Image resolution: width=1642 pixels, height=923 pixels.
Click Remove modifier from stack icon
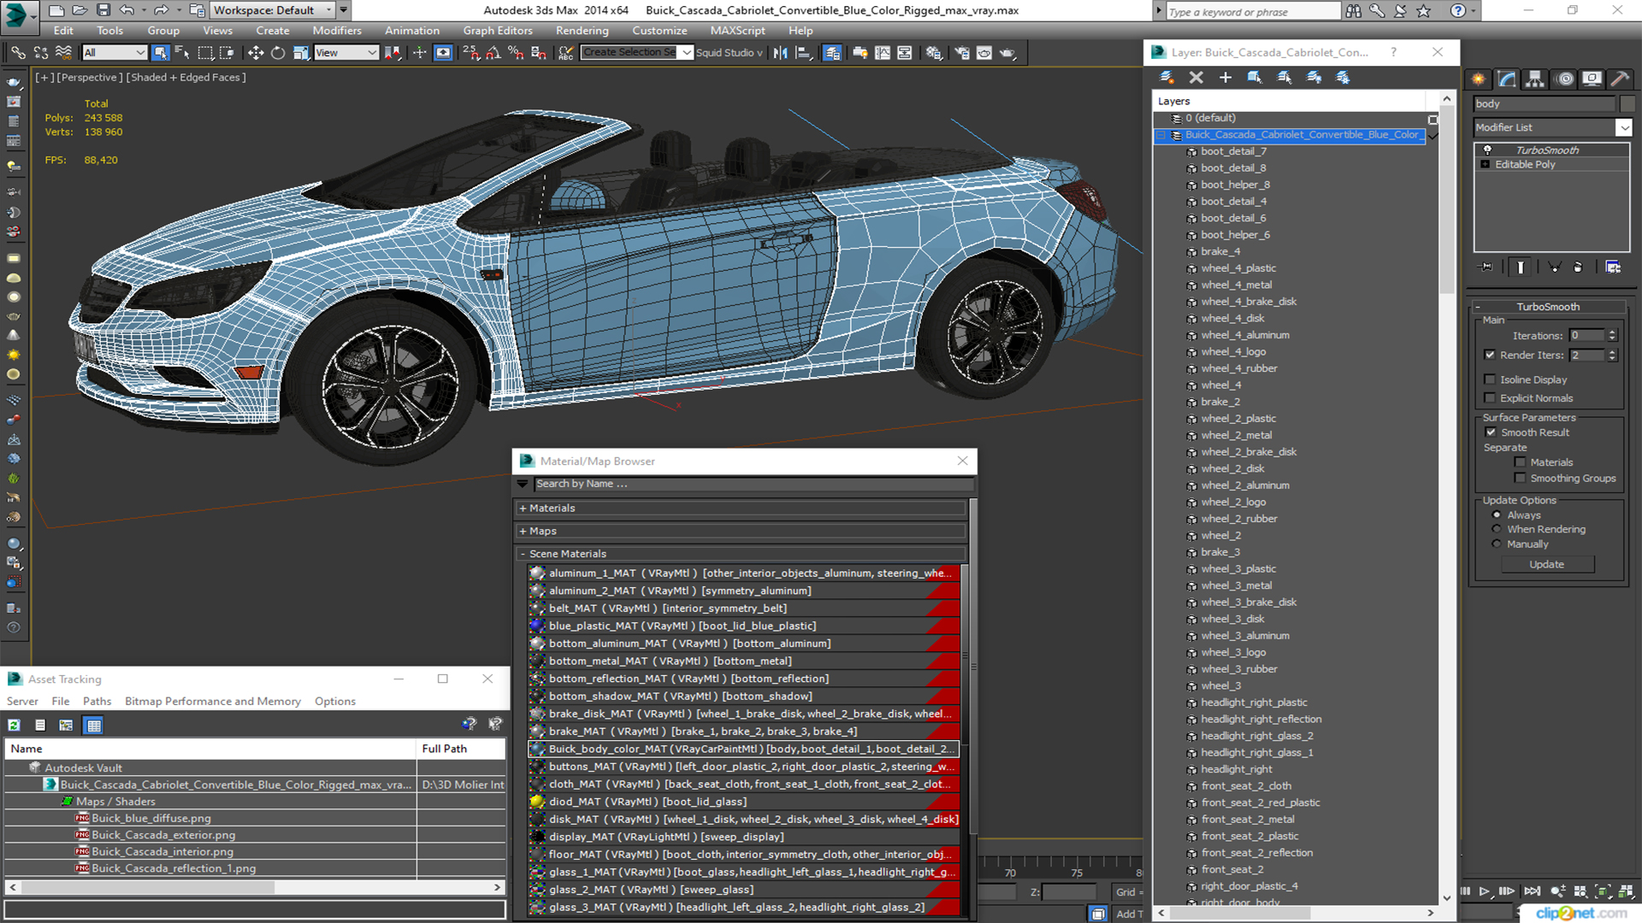[1578, 267]
